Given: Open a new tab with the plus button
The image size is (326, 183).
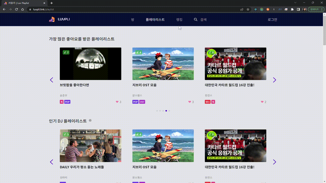Looking at the screenshot, I should coord(51,3).
